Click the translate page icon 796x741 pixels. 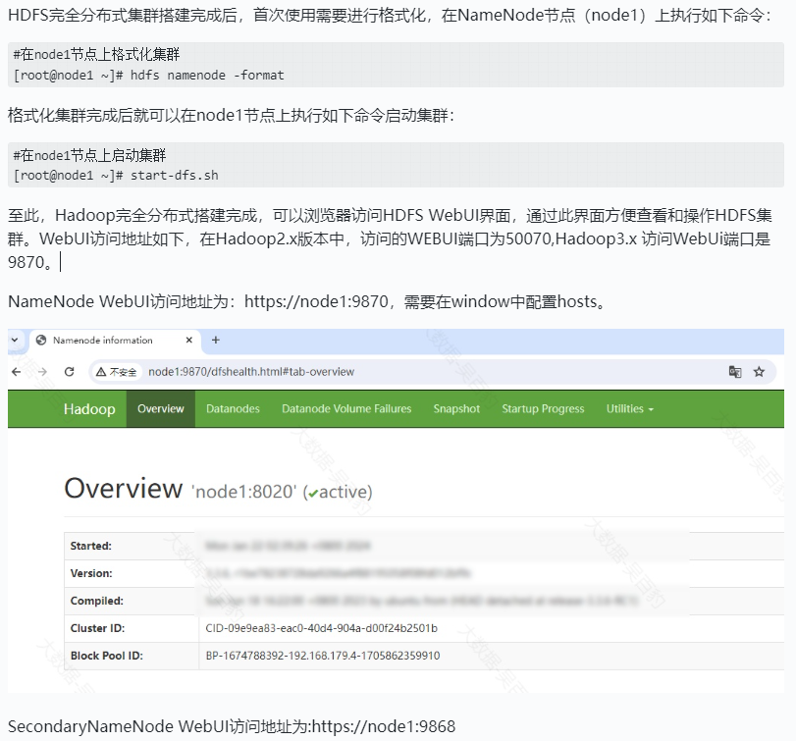pos(734,372)
